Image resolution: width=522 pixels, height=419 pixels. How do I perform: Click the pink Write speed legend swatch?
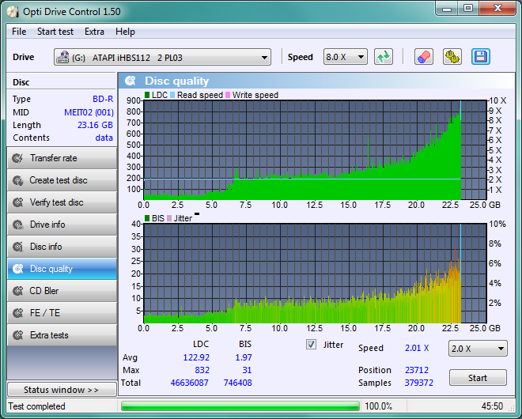pyautogui.click(x=228, y=95)
